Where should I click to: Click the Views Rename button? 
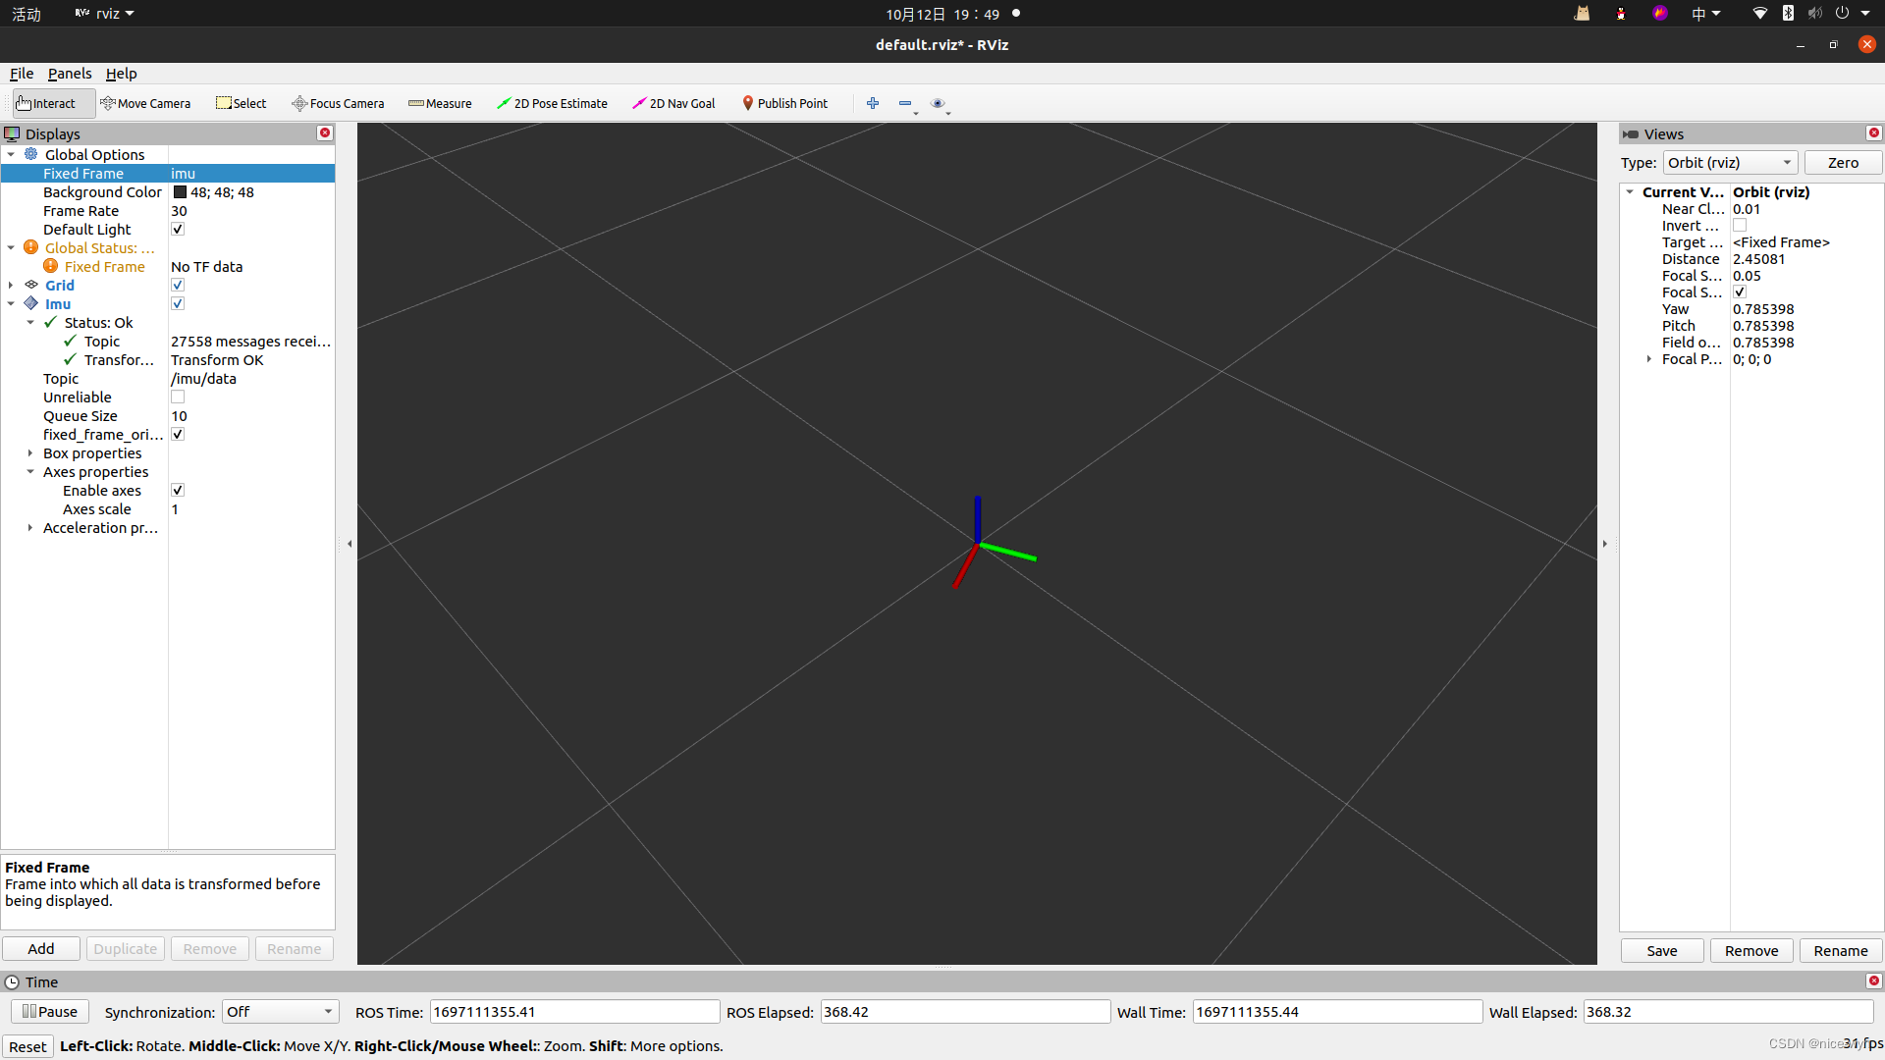coord(1841,950)
